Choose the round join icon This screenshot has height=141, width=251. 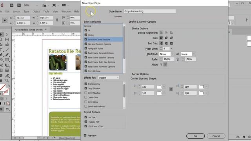pos(166,38)
